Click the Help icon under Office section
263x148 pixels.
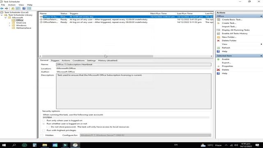[x=218, y=51]
